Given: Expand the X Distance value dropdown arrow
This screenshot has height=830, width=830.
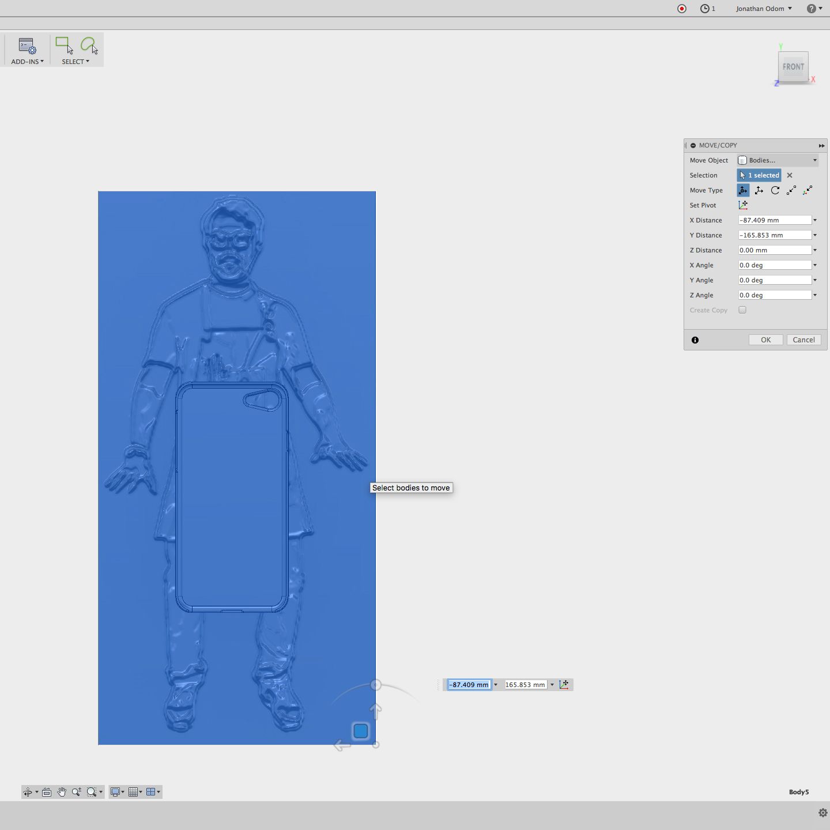Looking at the screenshot, I should click(x=815, y=220).
